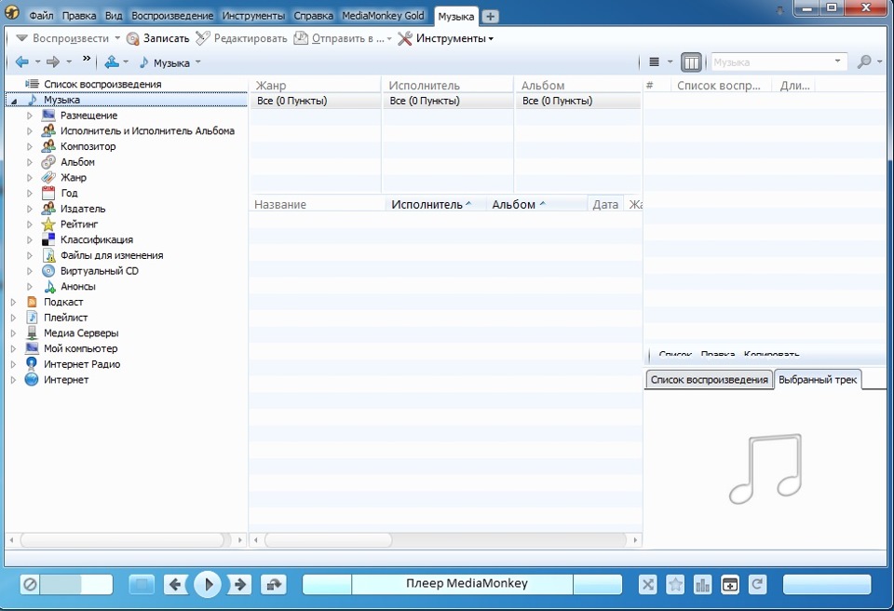Click the Редактировать tag edit button
Screen dimensions: 894x611
pyautogui.click(x=241, y=38)
